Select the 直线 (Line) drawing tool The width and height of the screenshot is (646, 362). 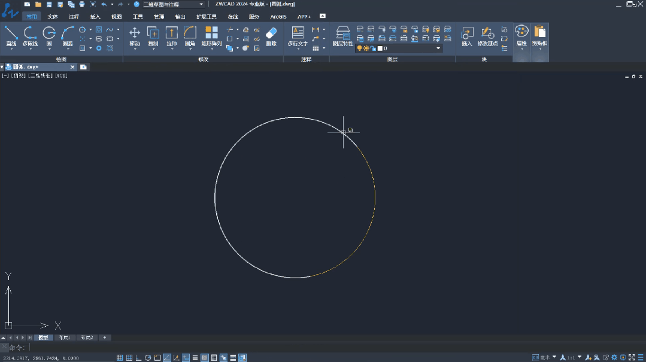[11, 34]
